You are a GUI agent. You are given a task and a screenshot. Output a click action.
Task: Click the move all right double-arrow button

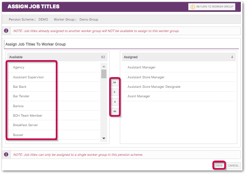coord(115,83)
